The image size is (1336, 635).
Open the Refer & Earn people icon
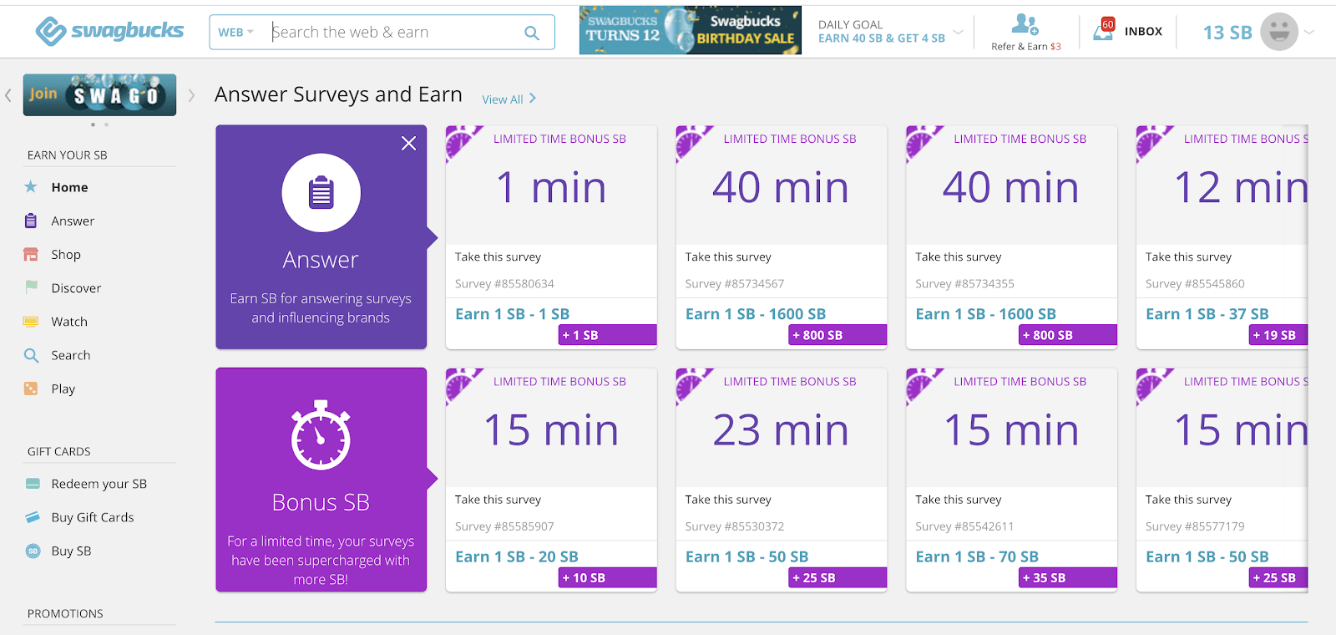pos(1025,24)
